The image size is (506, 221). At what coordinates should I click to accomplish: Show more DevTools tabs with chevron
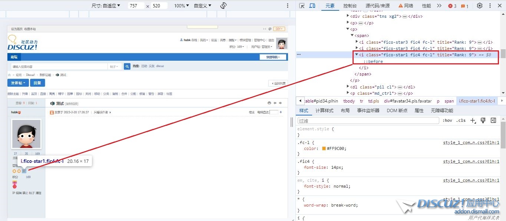tap(439, 6)
